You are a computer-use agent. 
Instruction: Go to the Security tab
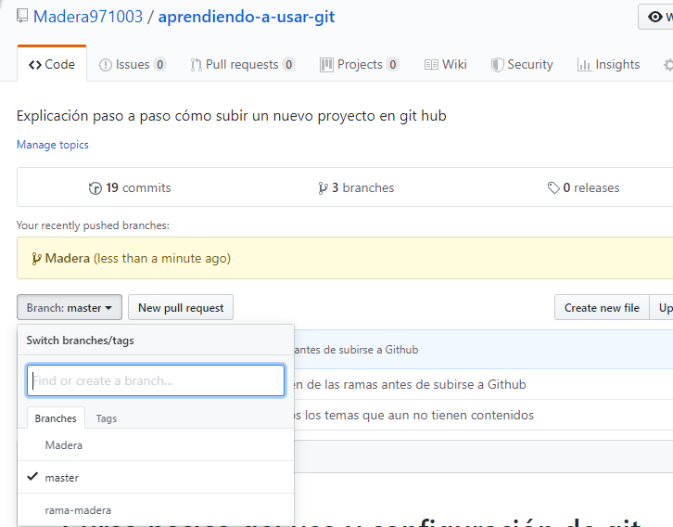click(x=522, y=64)
